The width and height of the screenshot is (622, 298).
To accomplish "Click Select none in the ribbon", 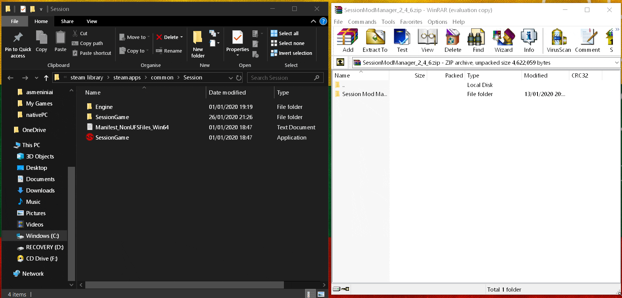I will [288, 43].
